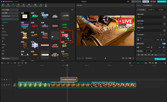Click the zoom-in timeline magnifier icon
Viewport: 167px width, 102px height.
165,63
